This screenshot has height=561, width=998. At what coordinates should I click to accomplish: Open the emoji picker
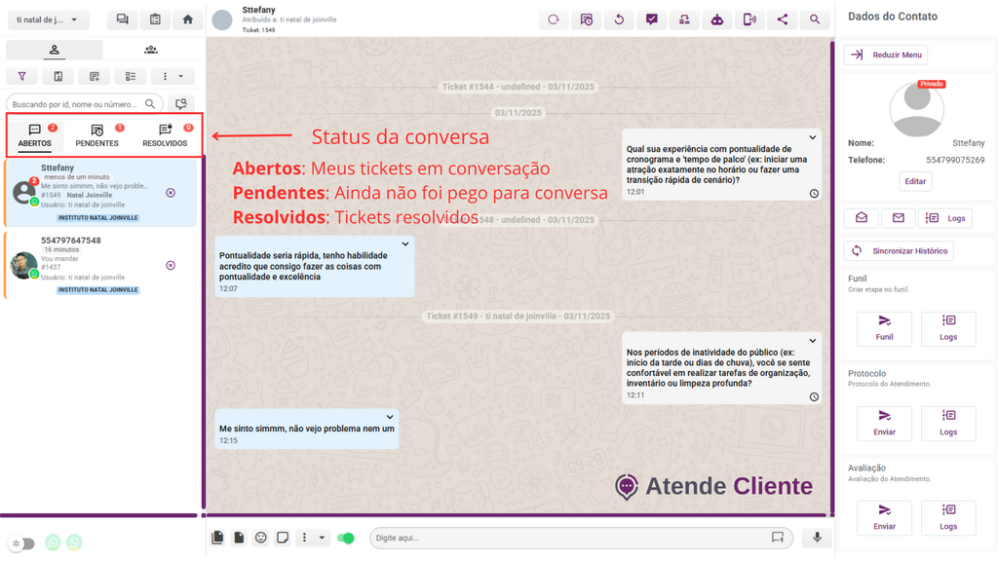coord(260,538)
